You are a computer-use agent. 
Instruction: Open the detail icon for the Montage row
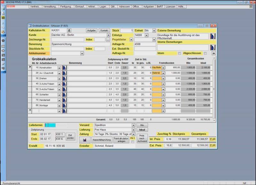(65, 106)
